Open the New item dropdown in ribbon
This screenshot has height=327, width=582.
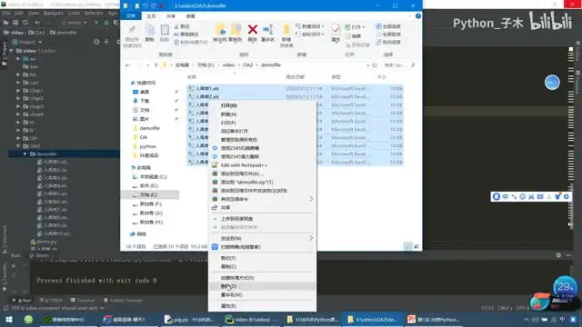(x=310, y=26)
